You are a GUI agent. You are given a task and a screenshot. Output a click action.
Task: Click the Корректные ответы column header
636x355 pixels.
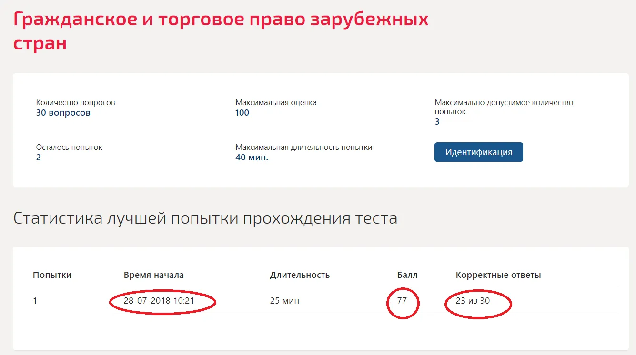pyautogui.click(x=498, y=275)
